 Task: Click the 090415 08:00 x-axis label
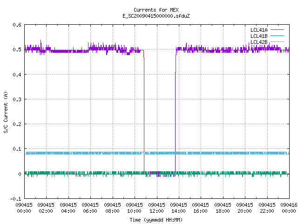coord(112,208)
